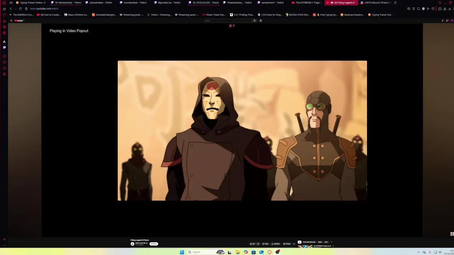Click the Subscribe button
The height and width of the screenshot is (255, 454).
click(154, 244)
